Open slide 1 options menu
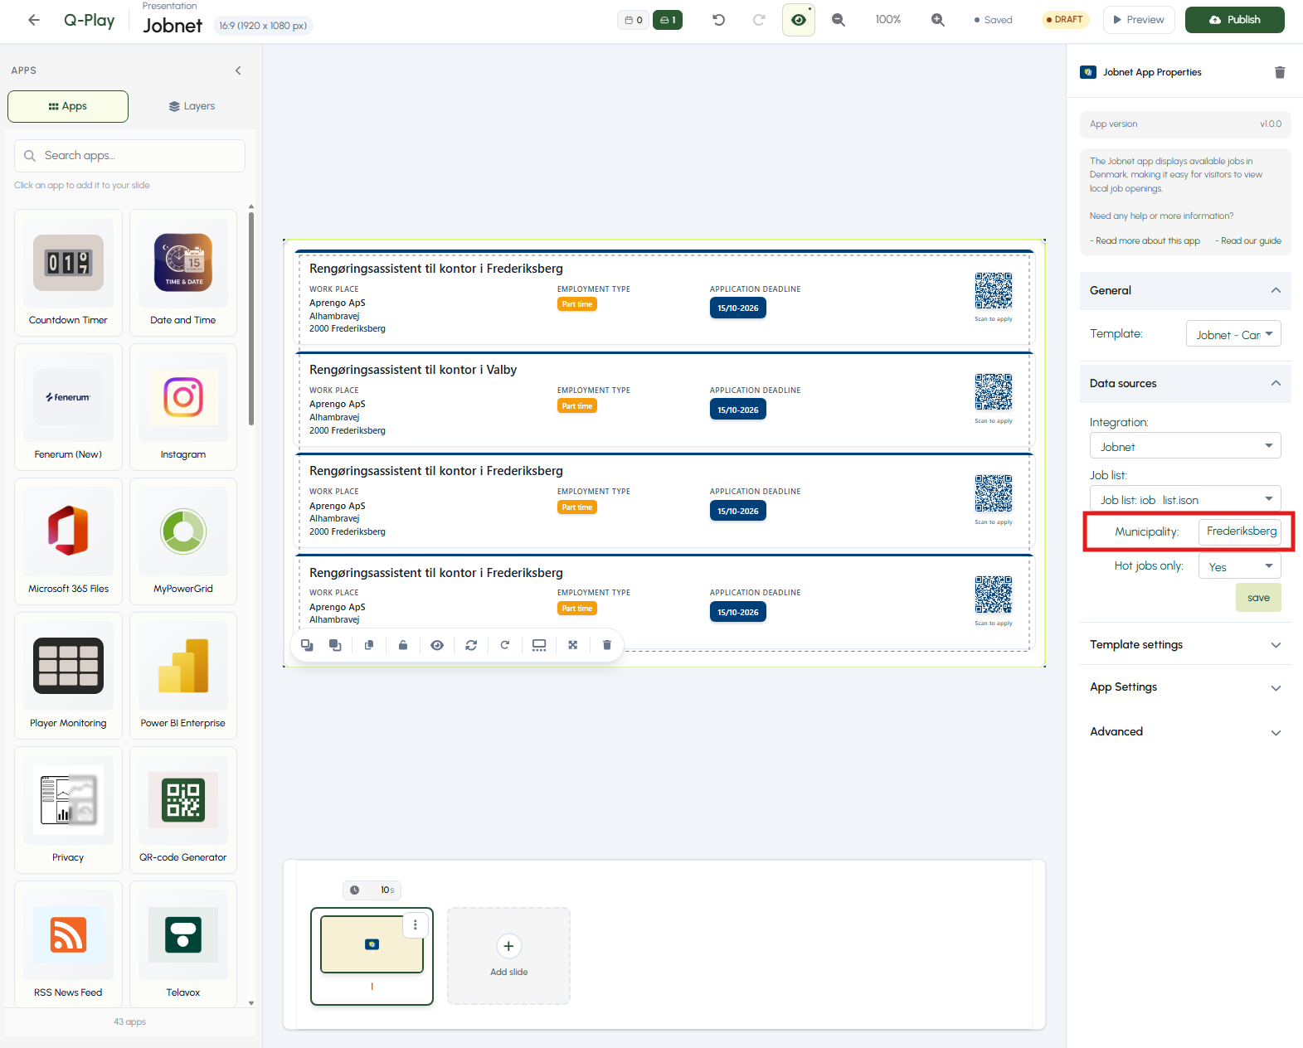 415,925
